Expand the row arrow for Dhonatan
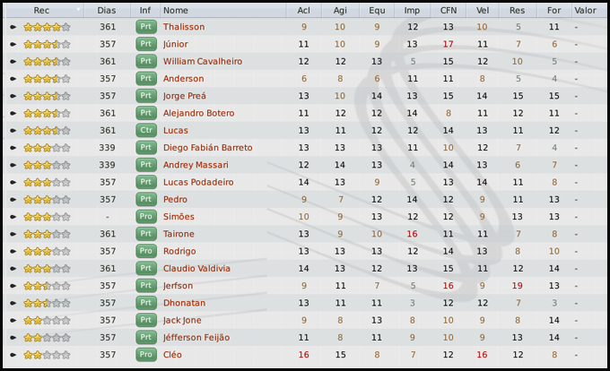Screen dimensions: 610x371 (13, 303)
